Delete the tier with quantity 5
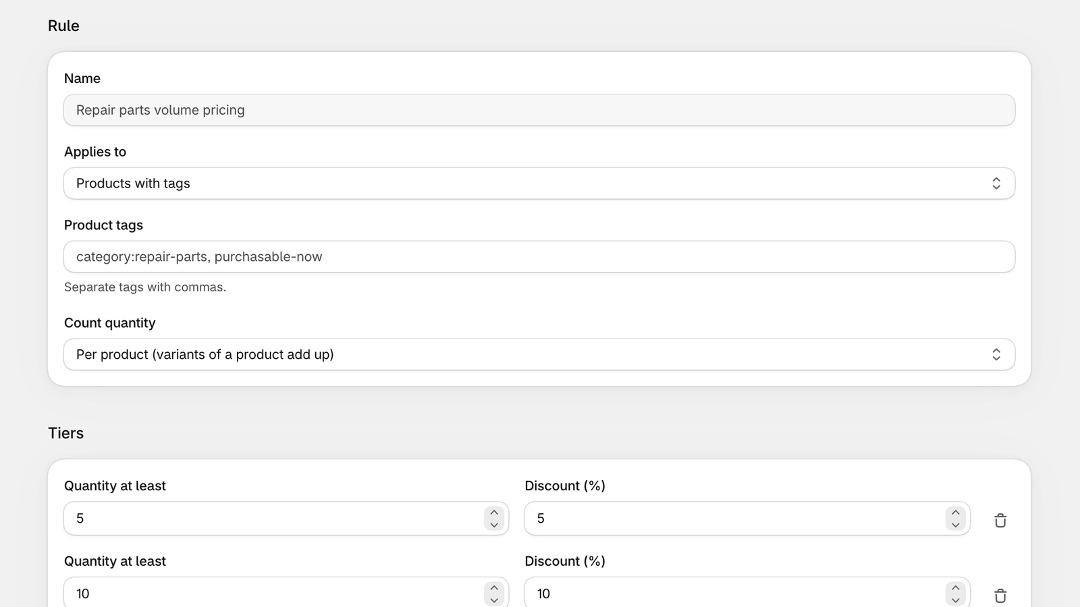 pos(1000,520)
